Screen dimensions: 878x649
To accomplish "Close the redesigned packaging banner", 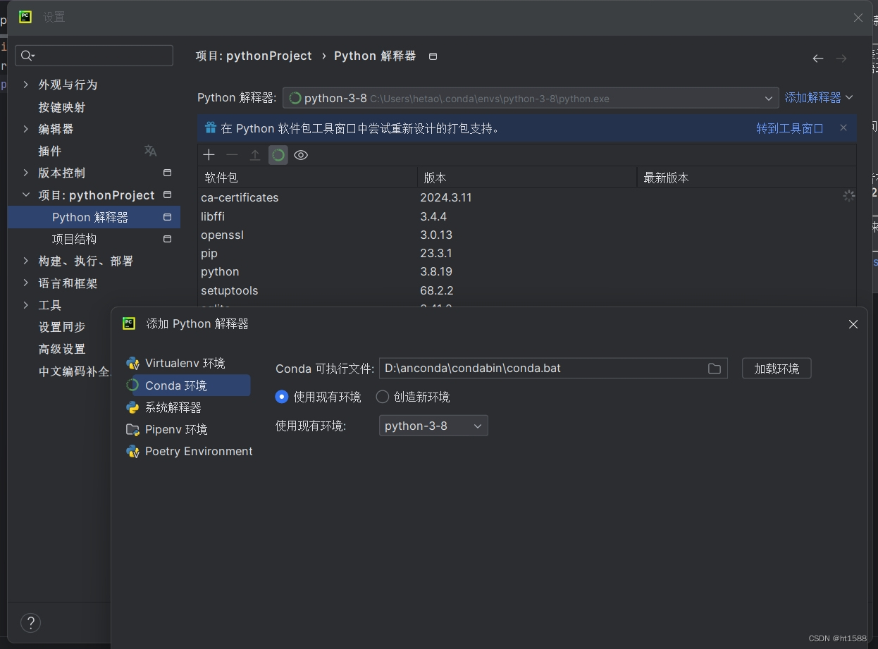I will point(843,128).
